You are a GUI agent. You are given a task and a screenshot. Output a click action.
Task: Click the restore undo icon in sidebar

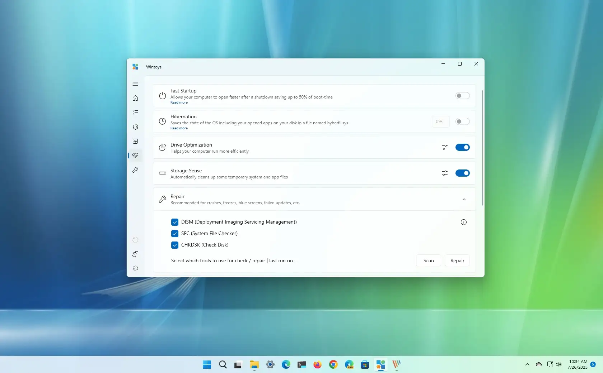click(135, 240)
